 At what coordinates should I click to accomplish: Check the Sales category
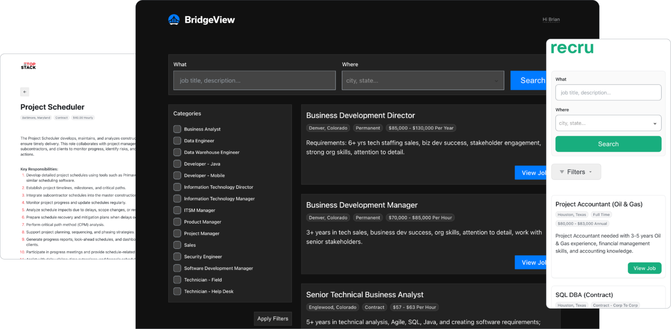[x=177, y=245]
